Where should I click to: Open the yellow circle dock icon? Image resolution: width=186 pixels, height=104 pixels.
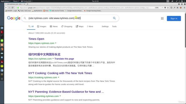click(x=2, y=66)
